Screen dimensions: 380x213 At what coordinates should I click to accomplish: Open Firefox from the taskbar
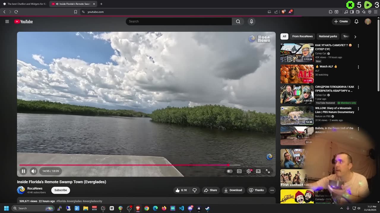pyautogui.click(x=164, y=208)
